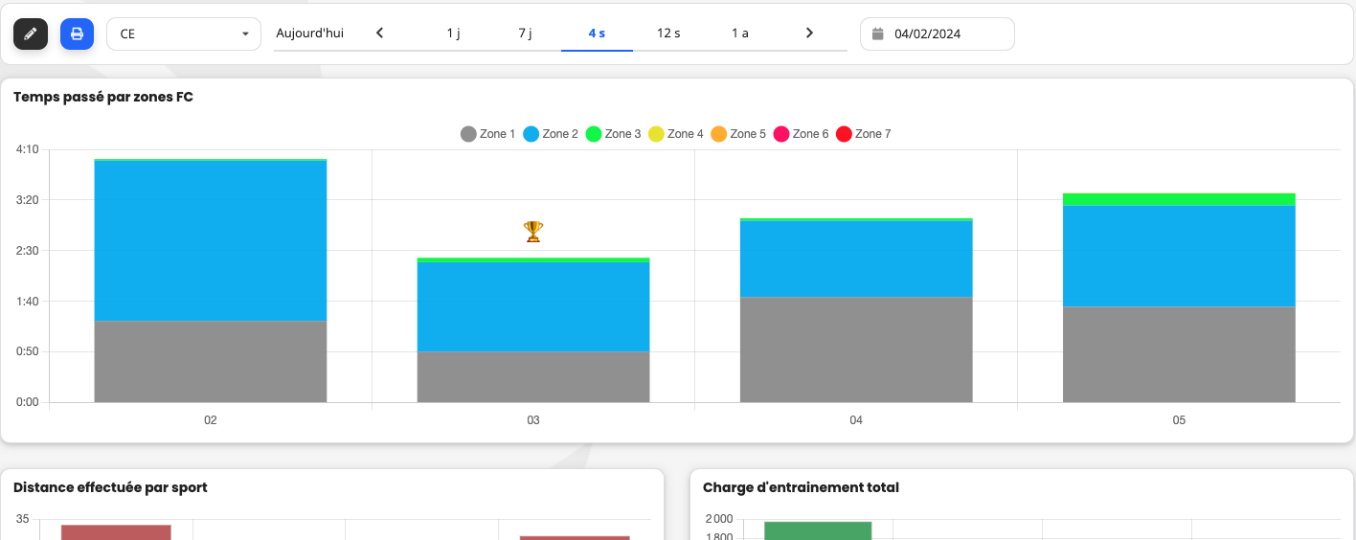Click the blue Zone 2 bar of week 02
1356x540 pixels.
pos(211,241)
